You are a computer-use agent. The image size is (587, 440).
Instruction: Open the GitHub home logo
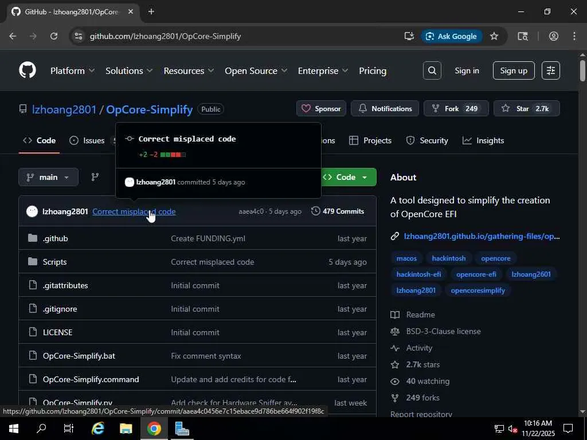click(x=28, y=70)
